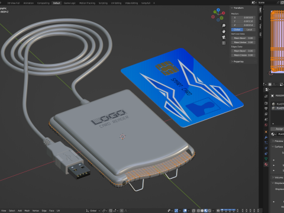Open the Object Constraints tab icon
Screen dimensions: 284x213
click(266, 153)
